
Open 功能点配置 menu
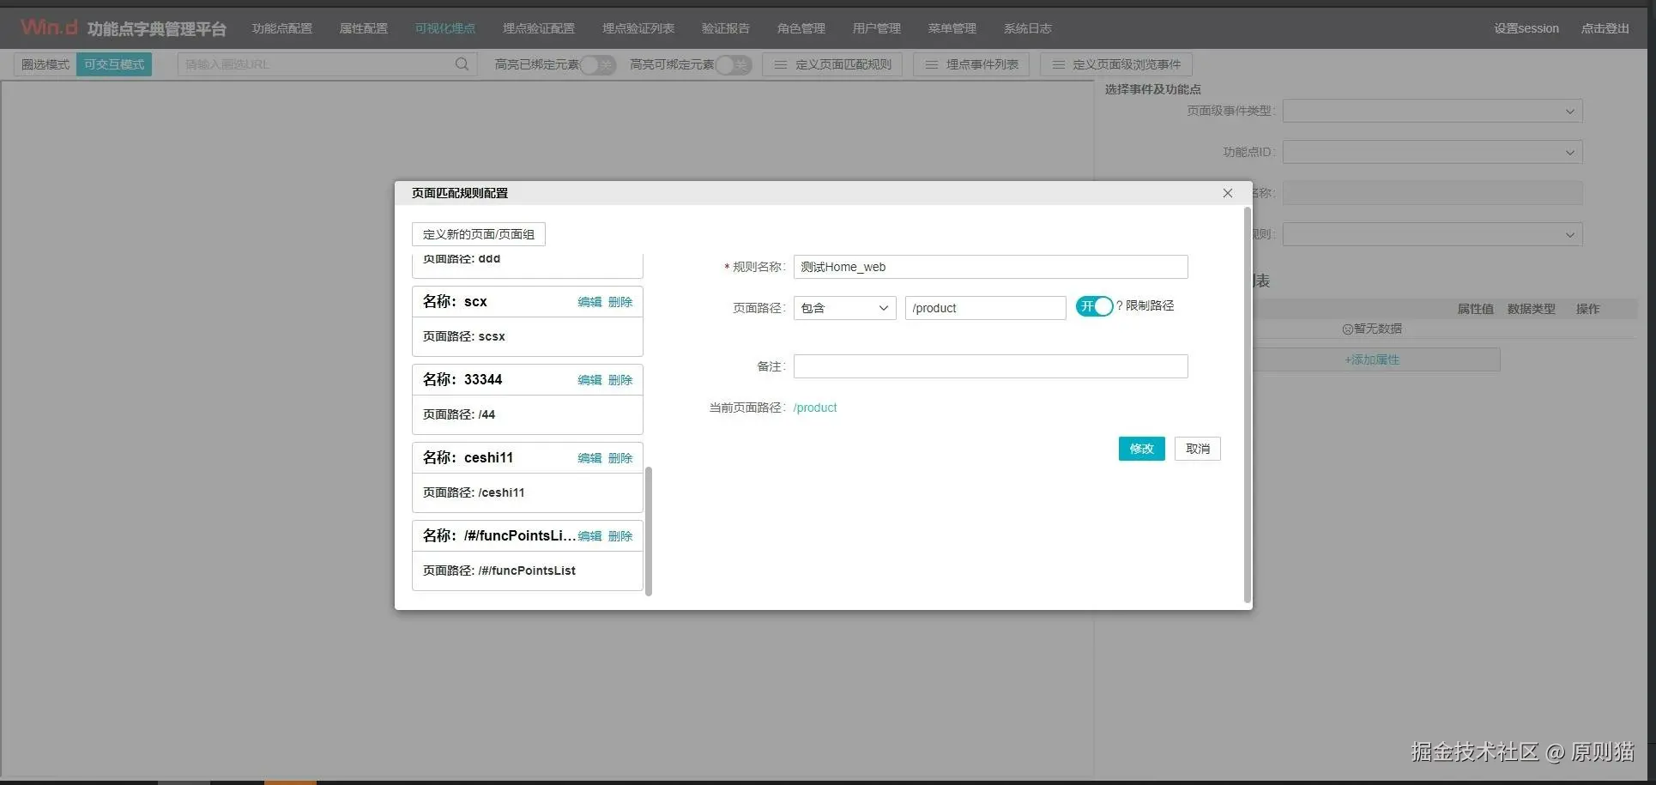(282, 28)
